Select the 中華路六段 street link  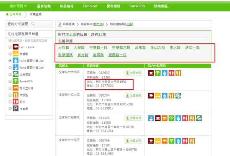tap(121, 48)
